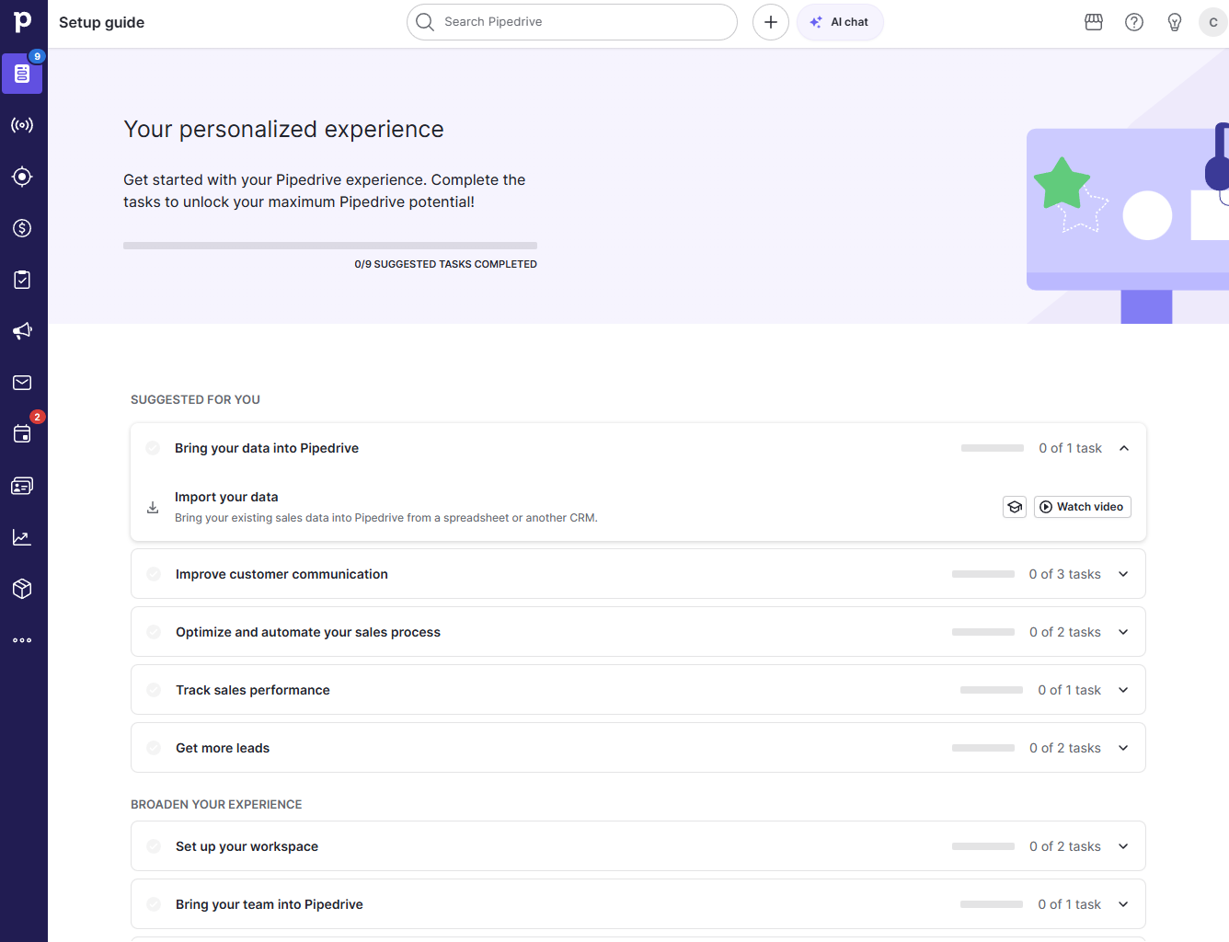The height and width of the screenshot is (942, 1229).
Task: Open Deals dollar icon in sidebar
Action: coord(22,228)
